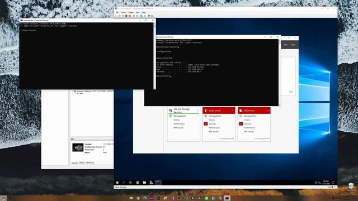Screen dimensions: 358x201
Task: Open host Windows Start button
Action: click(3, 198)
